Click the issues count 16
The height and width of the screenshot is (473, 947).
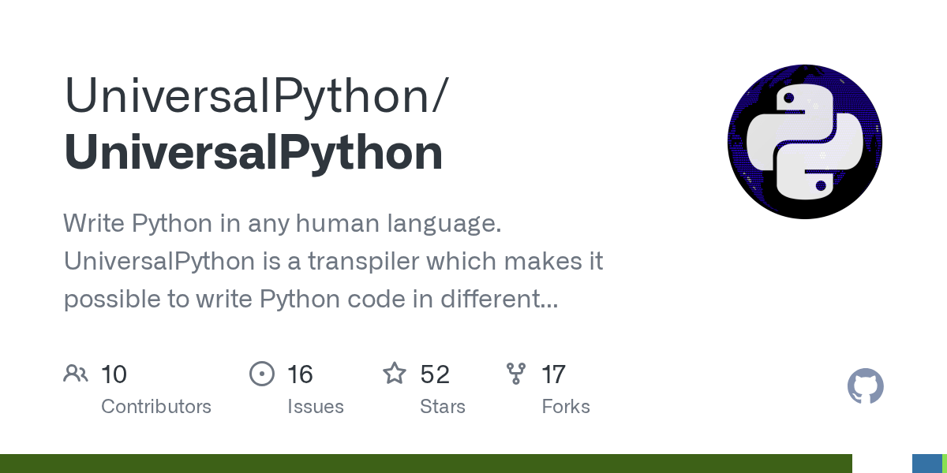pos(301,374)
